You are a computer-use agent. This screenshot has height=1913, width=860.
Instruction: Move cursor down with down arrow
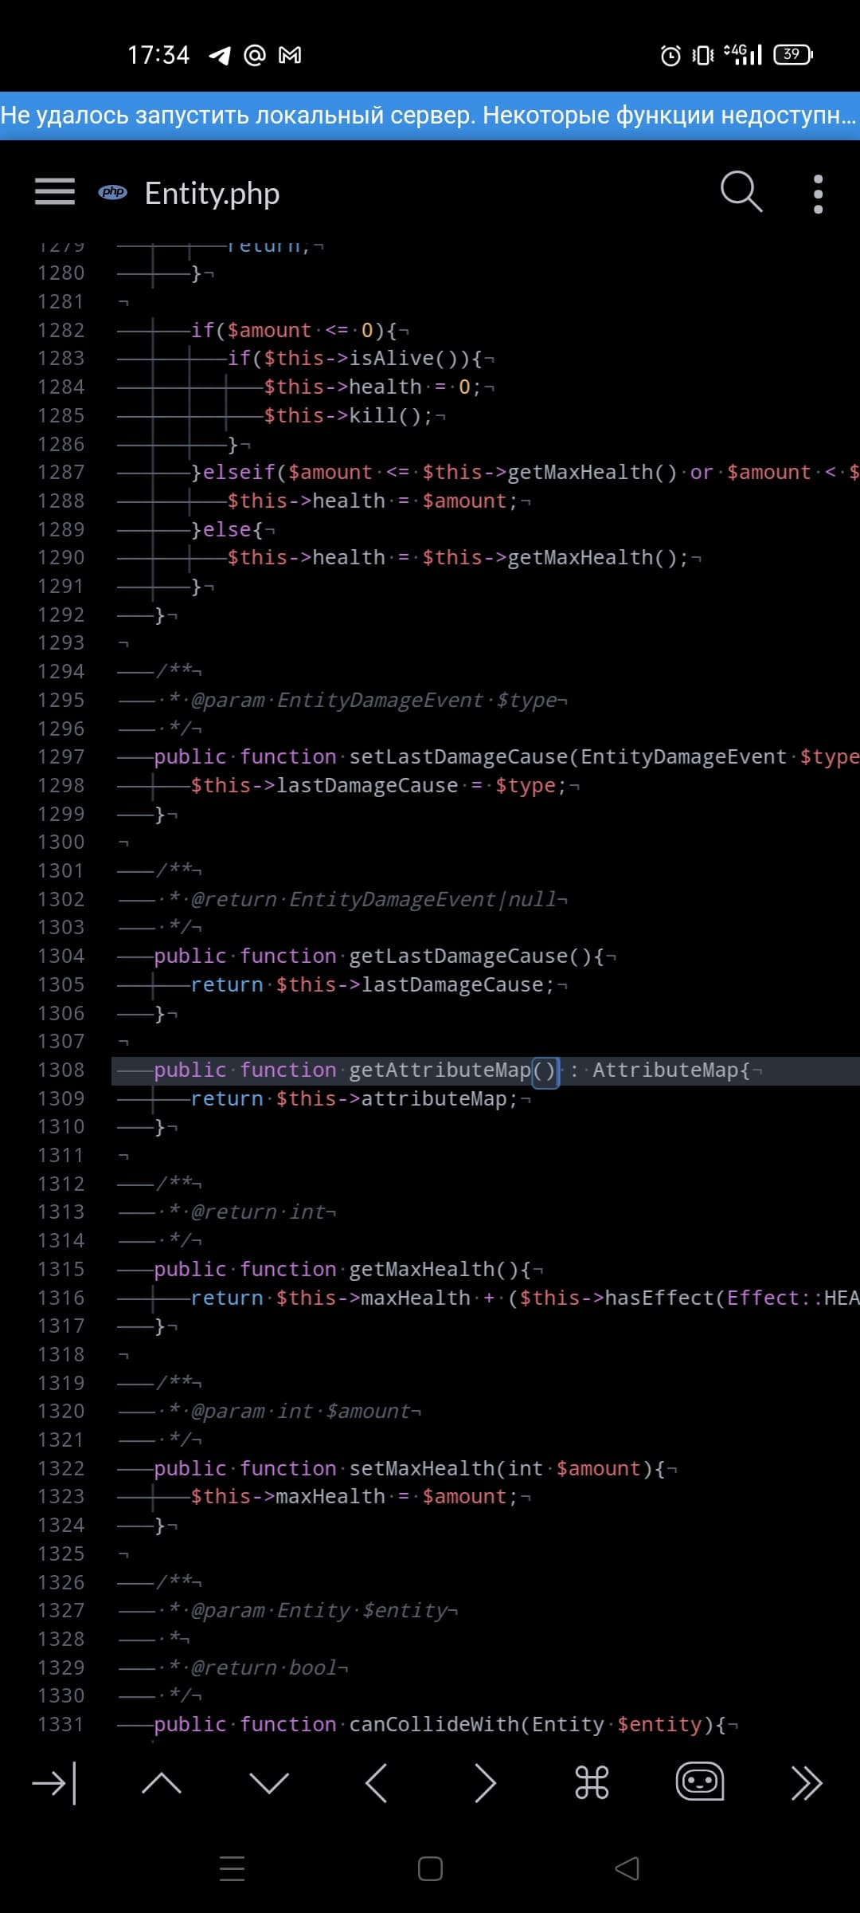click(269, 1782)
